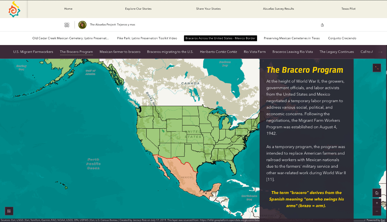The height and width of the screenshot is (222, 387).
Task: Open the Texas Pilot menu item
Action: click(x=348, y=9)
